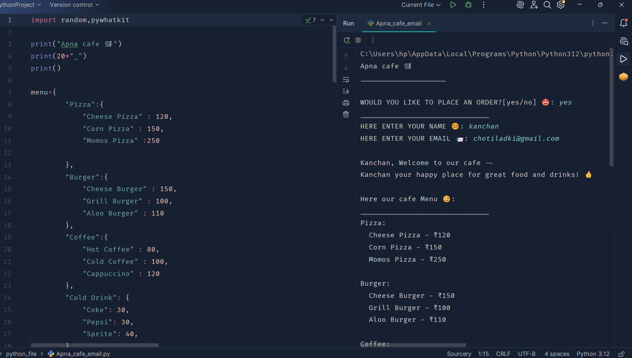Image resolution: width=632 pixels, height=358 pixels.
Task: Rerun the Apna_cafe_email script
Action: click(x=347, y=40)
